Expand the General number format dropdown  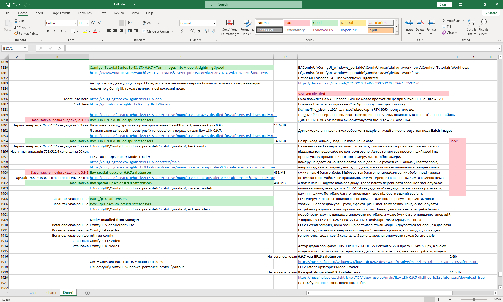214,23
